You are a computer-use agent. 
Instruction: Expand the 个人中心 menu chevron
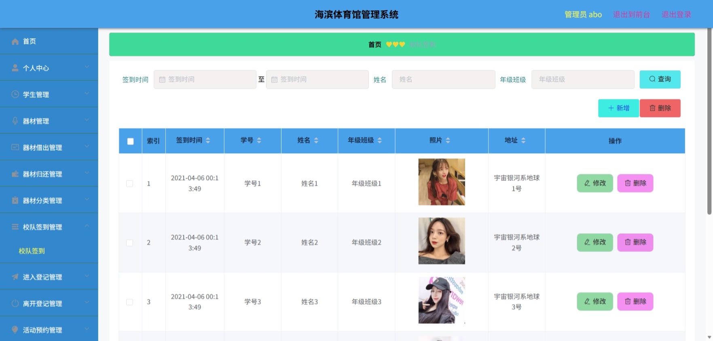tap(87, 67)
